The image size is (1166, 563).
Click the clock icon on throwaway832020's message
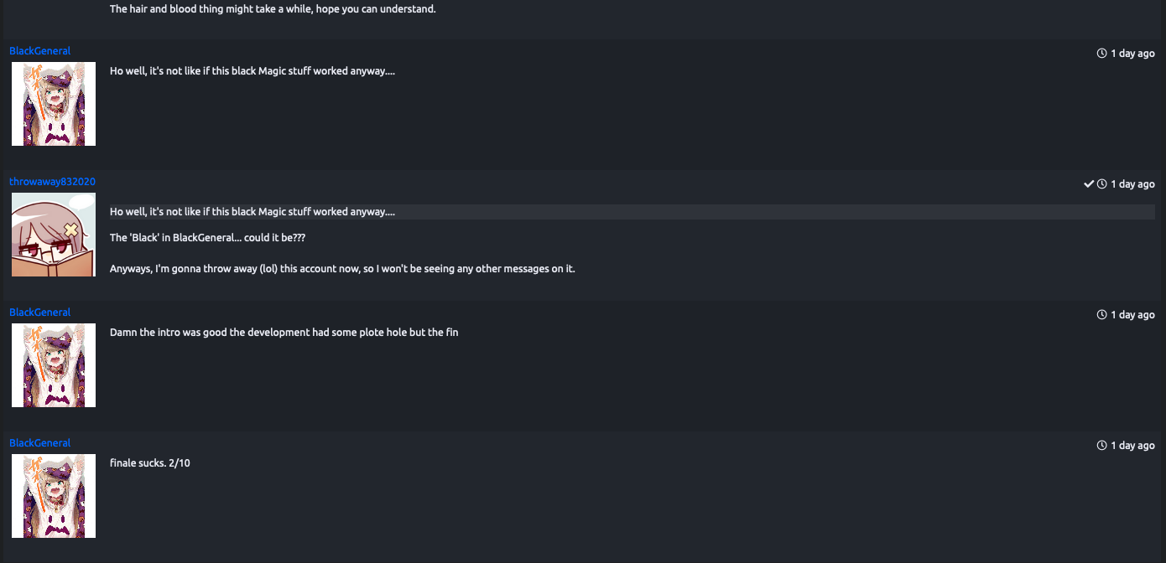[1101, 184]
